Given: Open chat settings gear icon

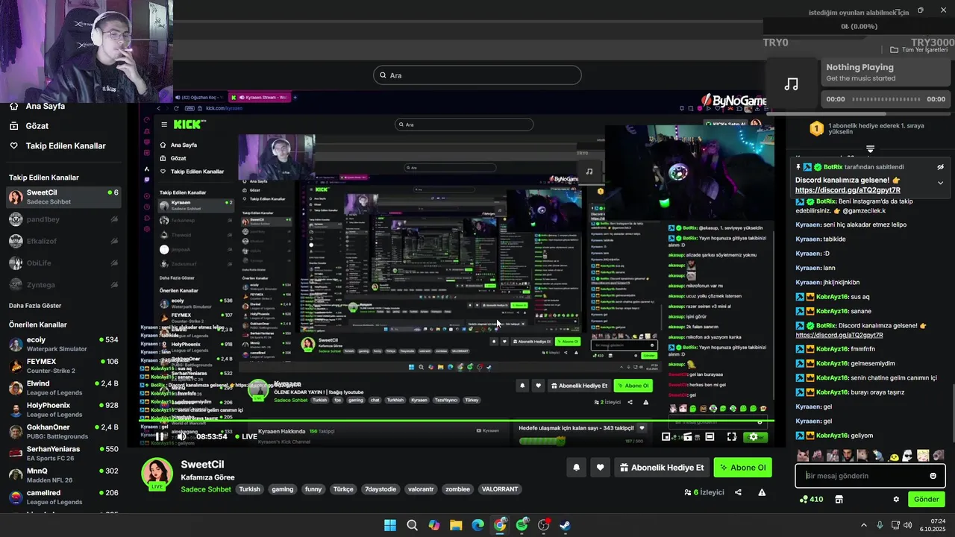Looking at the screenshot, I should coord(896,499).
